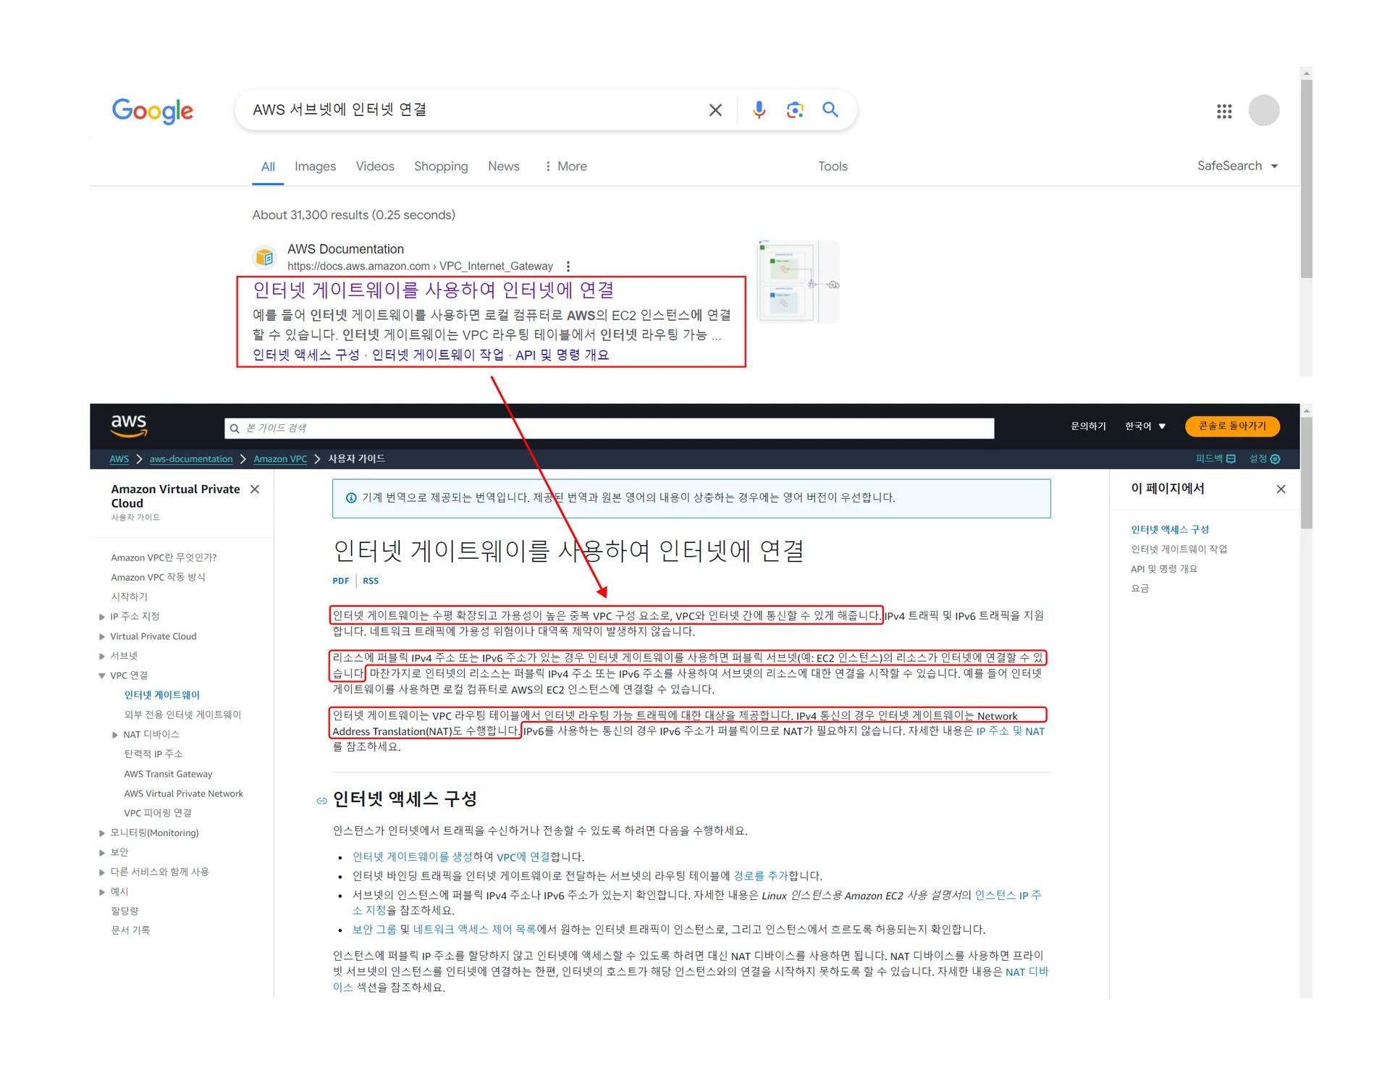1390x1065 pixels.
Task: Open the PDF link under the title
Action: pos(340,581)
